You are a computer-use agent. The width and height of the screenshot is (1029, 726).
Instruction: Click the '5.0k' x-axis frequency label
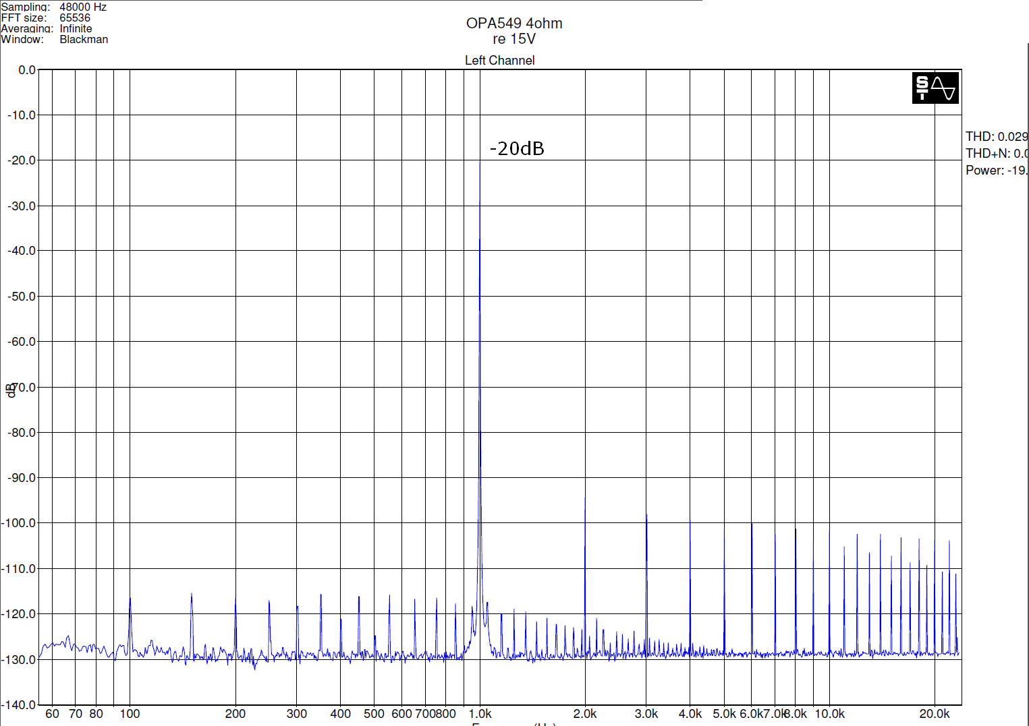[725, 714]
